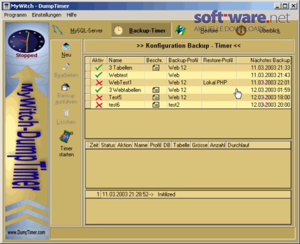The height and width of the screenshot is (244, 300).
Task: Open the Programm menu
Action: [15, 15]
